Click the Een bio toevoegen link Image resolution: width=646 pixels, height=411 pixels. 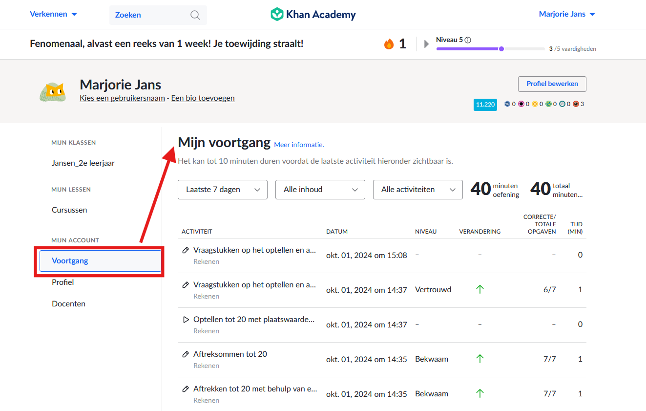203,98
